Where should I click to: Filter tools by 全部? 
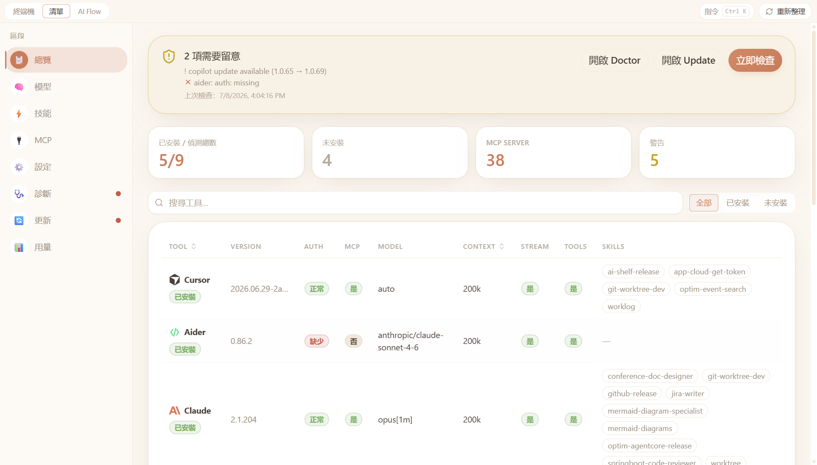point(704,203)
